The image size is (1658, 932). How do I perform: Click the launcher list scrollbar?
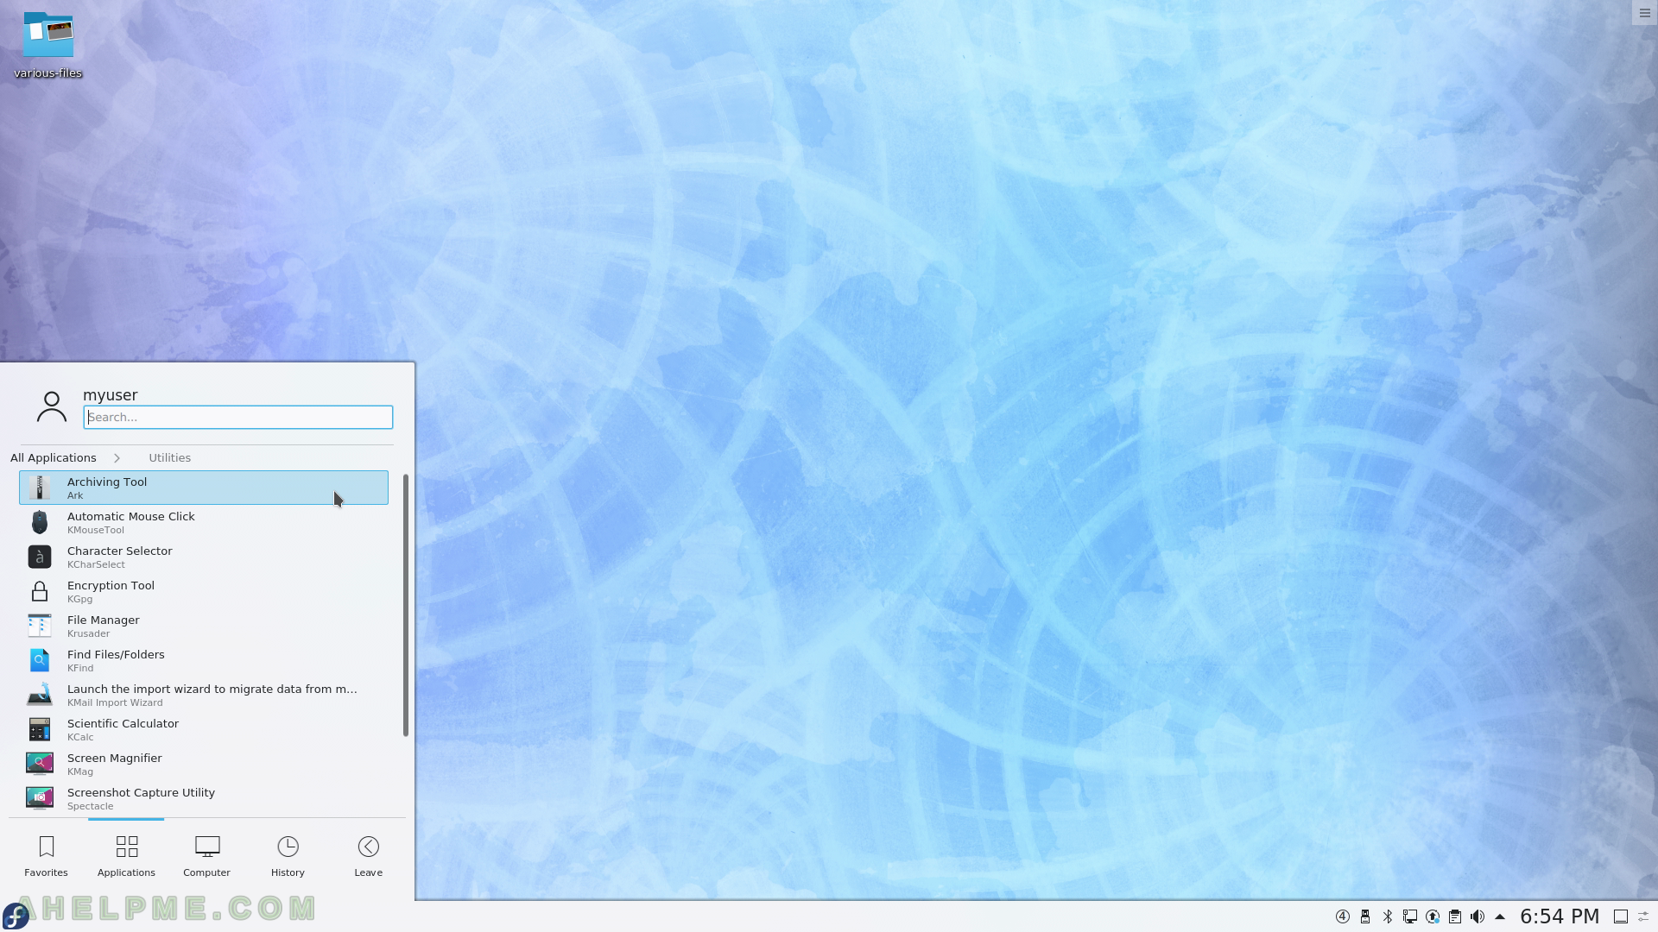[x=405, y=605]
